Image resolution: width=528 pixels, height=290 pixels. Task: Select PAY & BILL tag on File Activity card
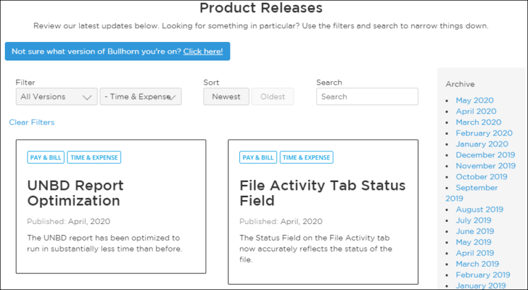[x=258, y=157]
